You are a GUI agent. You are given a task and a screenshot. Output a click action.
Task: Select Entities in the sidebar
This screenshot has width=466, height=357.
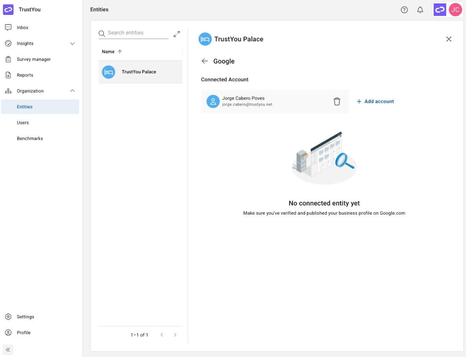[40, 107]
